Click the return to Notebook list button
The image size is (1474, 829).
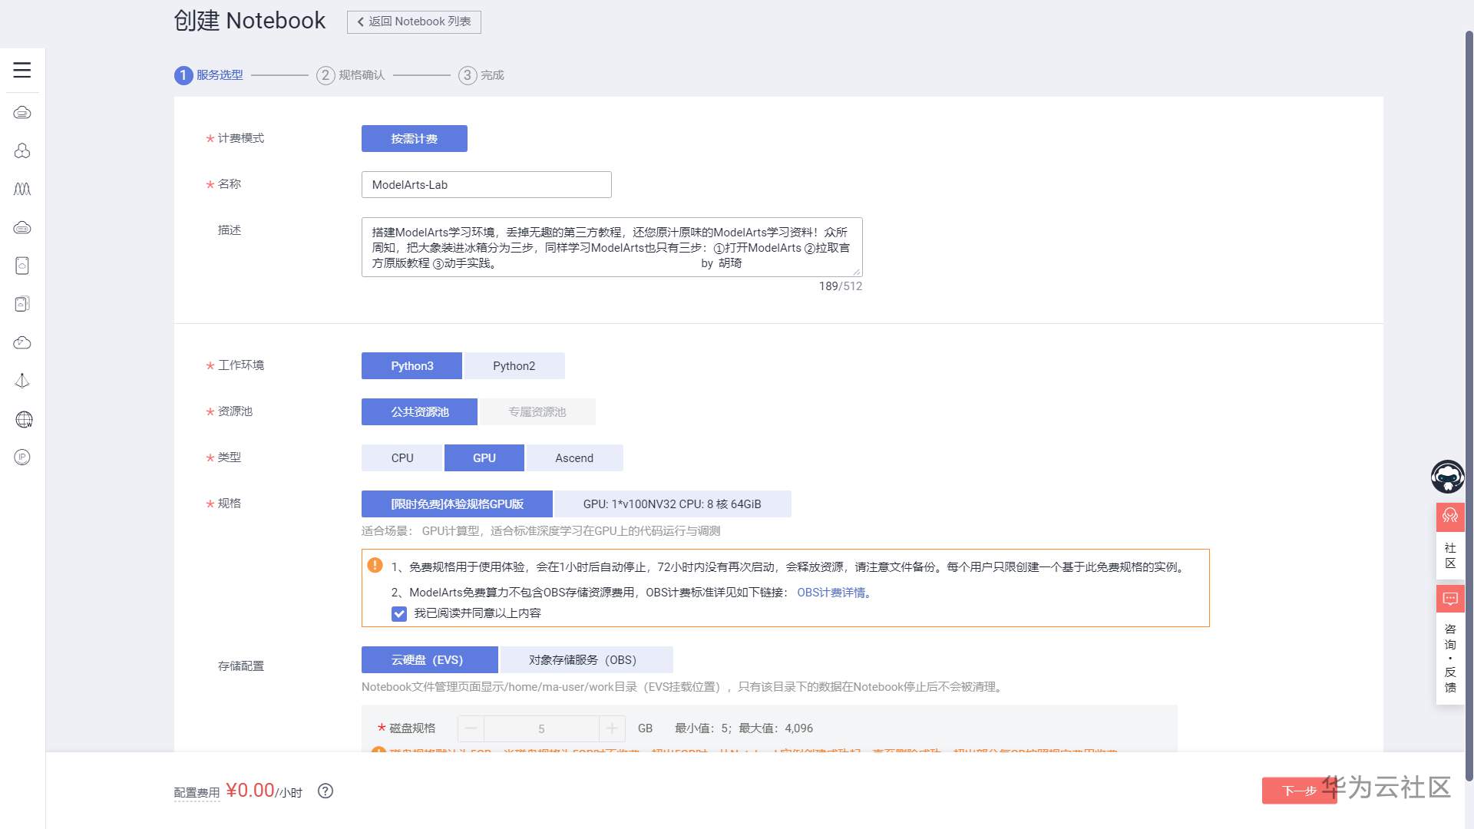coord(414,21)
